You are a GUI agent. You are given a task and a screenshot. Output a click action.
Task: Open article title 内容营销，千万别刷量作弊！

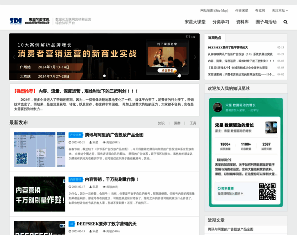click(x=111, y=179)
